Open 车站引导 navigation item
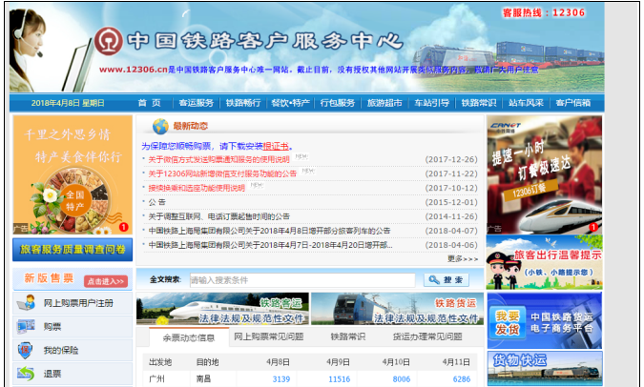The width and height of the screenshot is (644, 387). [431, 103]
